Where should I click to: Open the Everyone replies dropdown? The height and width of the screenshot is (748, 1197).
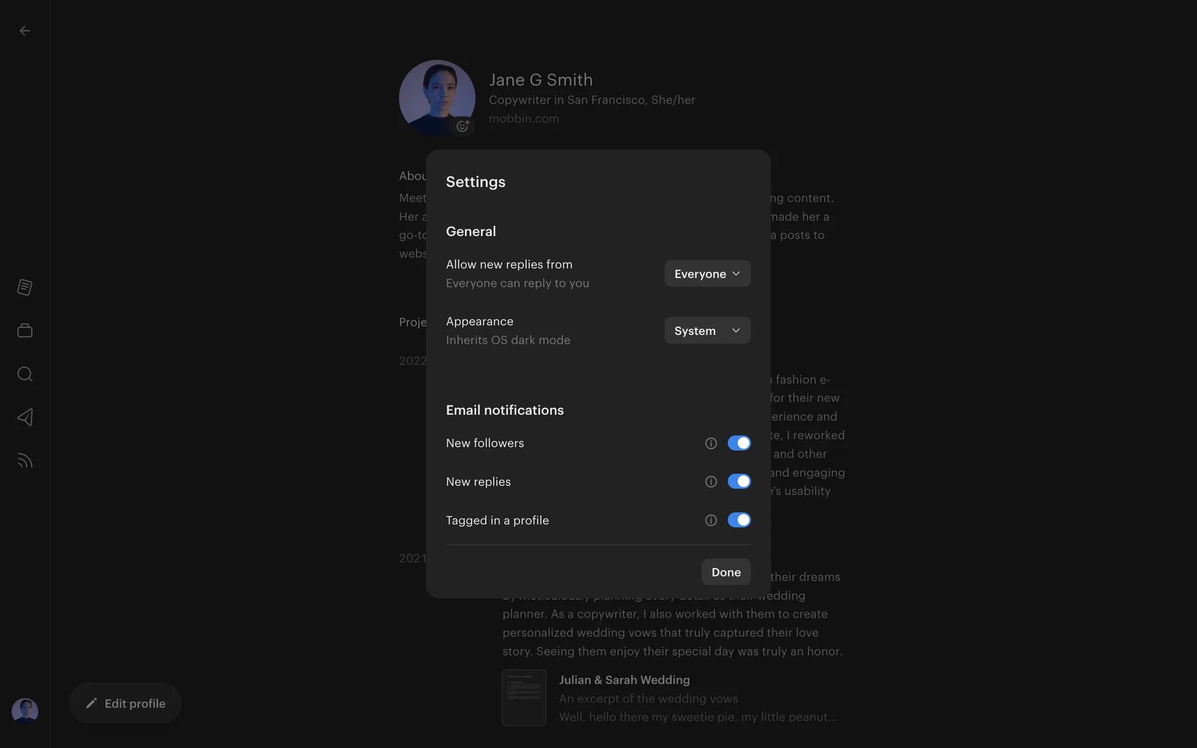[707, 274]
